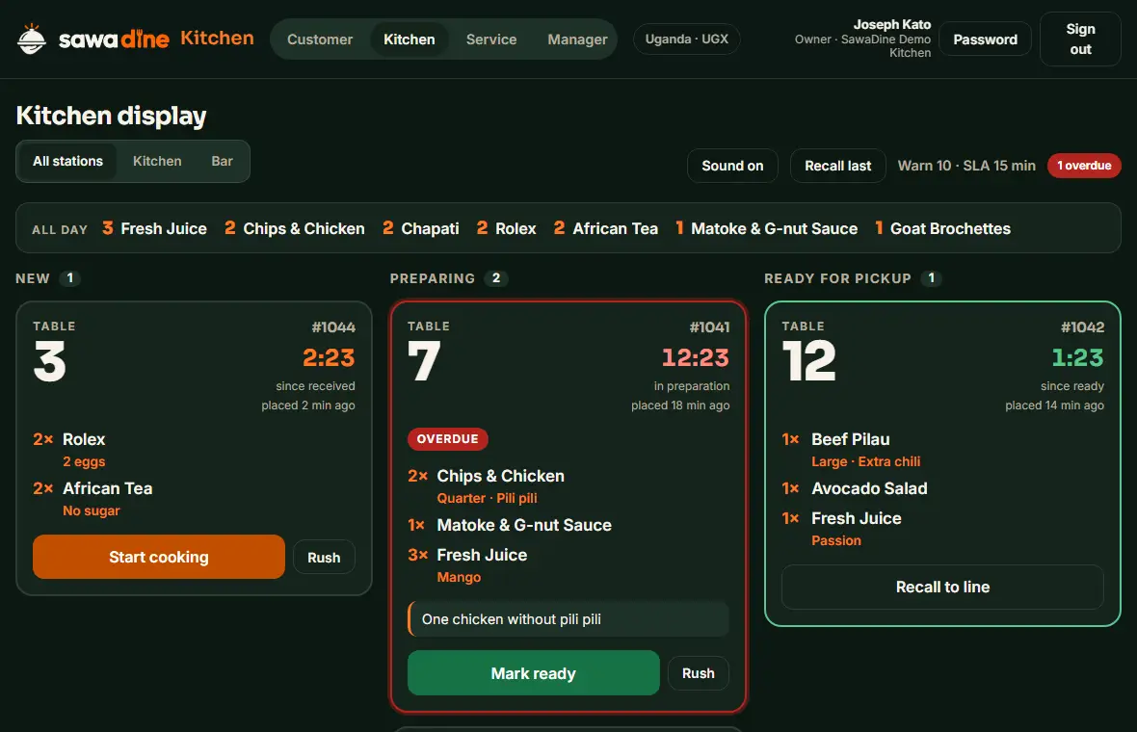Rush the table 3 order
Viewport: 1137px width, 732px height.
pyautogui.click(x=324, y=558)
